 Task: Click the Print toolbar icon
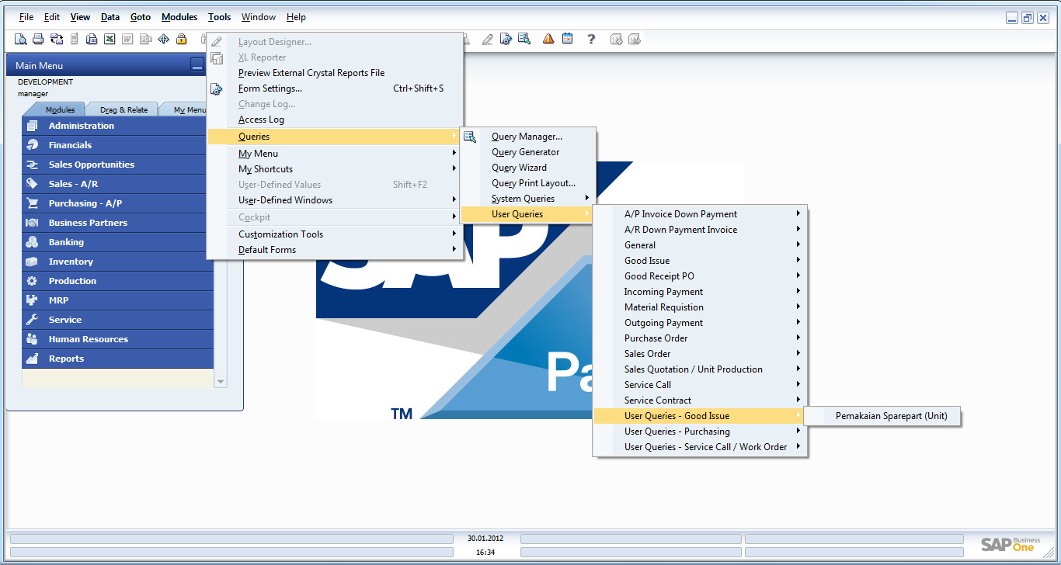pos(38,39)
